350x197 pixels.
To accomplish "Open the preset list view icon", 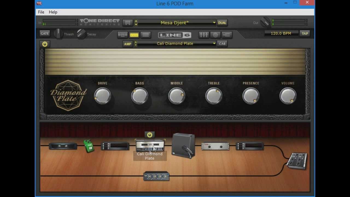I will coord(145,35).
